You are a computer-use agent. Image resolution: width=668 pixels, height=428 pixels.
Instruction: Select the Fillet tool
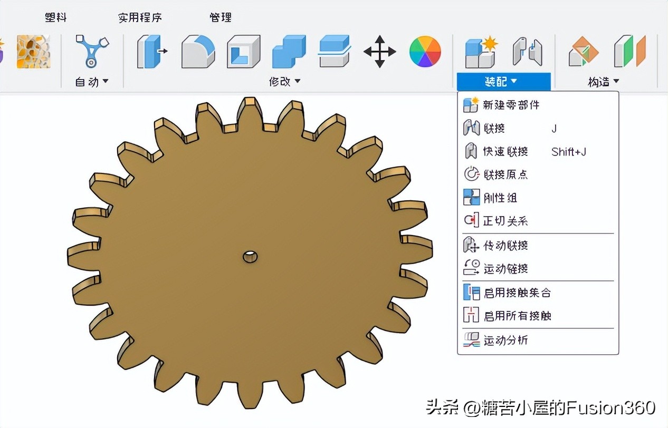[197, 51]
